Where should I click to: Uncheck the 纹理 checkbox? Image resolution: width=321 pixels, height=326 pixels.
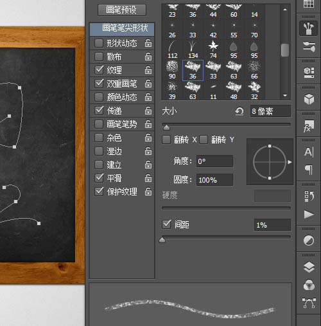[99, 70]
